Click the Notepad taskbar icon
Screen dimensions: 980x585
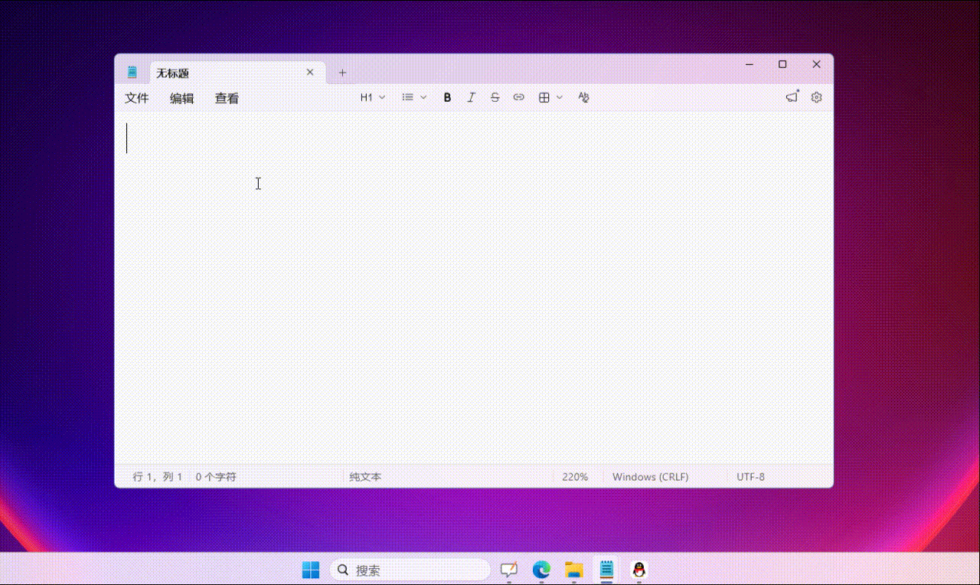click(606, 570)
